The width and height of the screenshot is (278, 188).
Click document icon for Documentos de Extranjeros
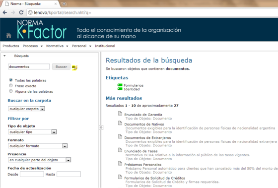pos(120,136)
